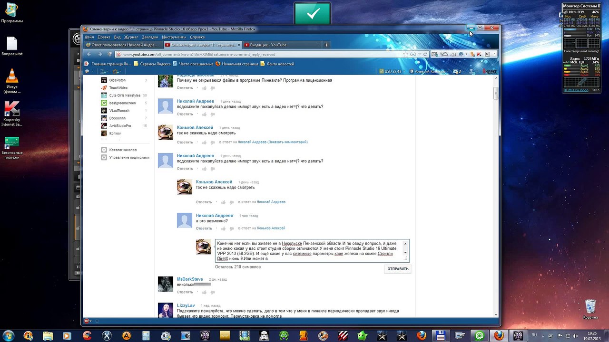The image size is (609, 342).
Task: Click Николай Андреев's blank avatar on first comment
Action: [166, 106]
